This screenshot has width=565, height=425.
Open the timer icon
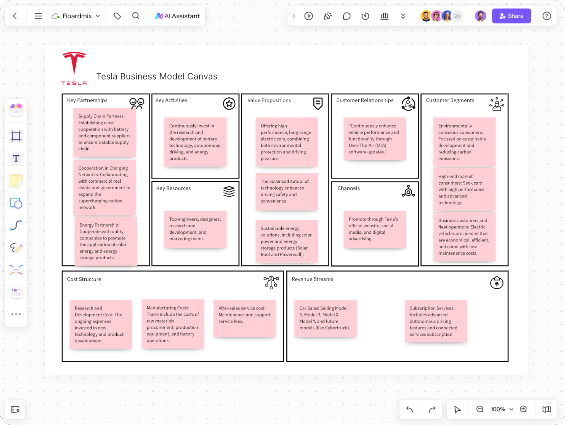[365, 16]
